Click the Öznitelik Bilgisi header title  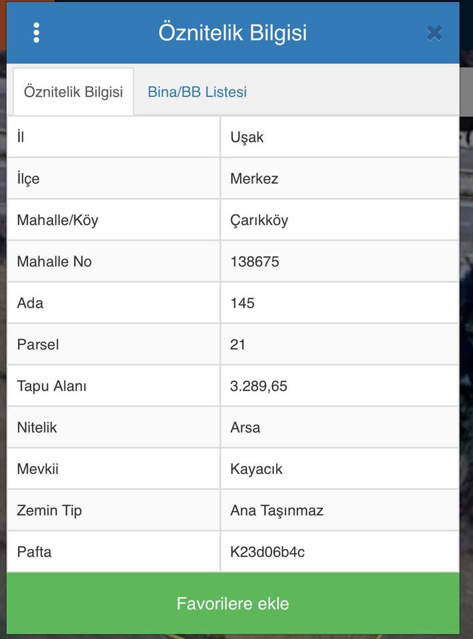pyautogui.click(x=233, y=33)
